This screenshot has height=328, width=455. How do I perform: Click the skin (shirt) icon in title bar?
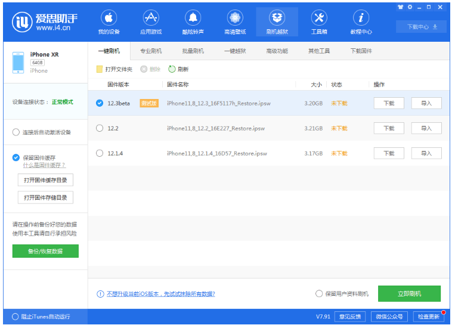pos(400,7)
